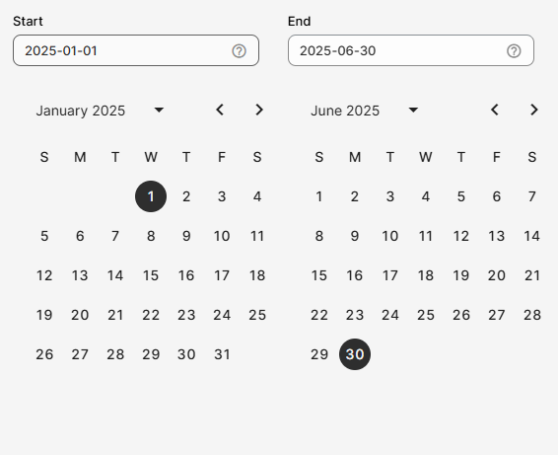Pick June 29 in the end calendar
Viewport: 558px width, 455px height.
[x=319, y=354]
